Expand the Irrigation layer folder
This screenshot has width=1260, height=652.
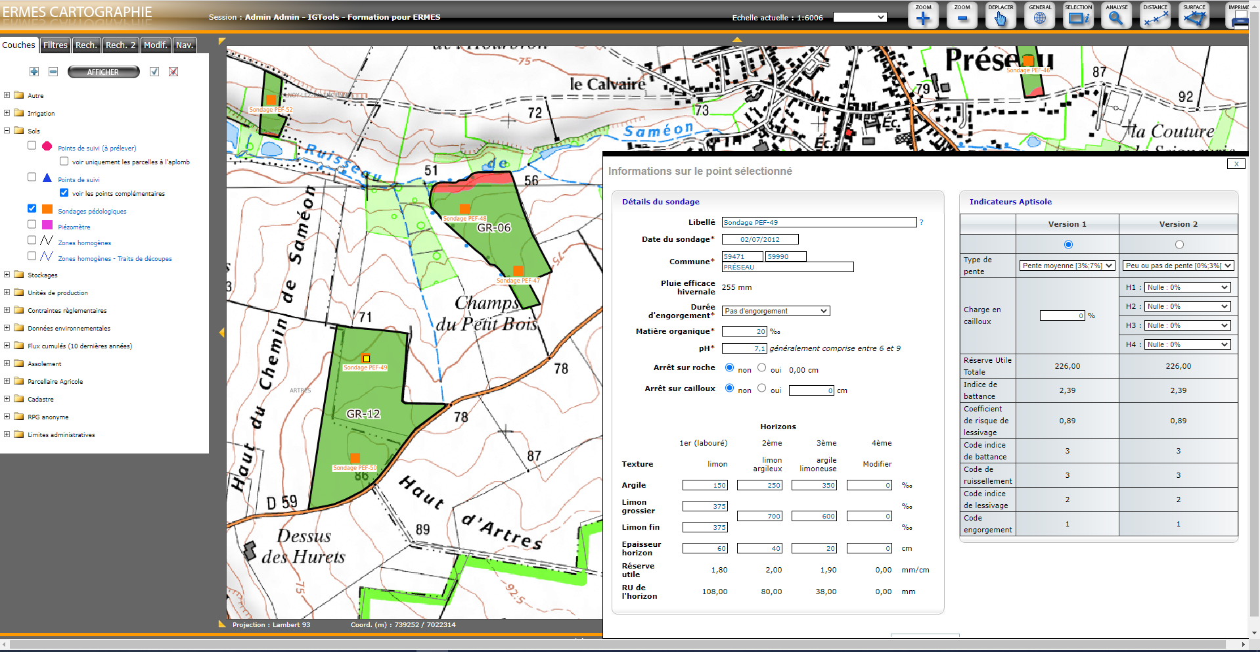coord(7,113)
